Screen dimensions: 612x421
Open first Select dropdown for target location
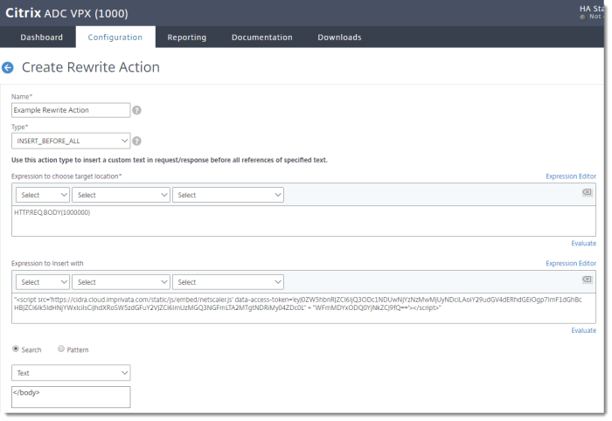(43, 195)
